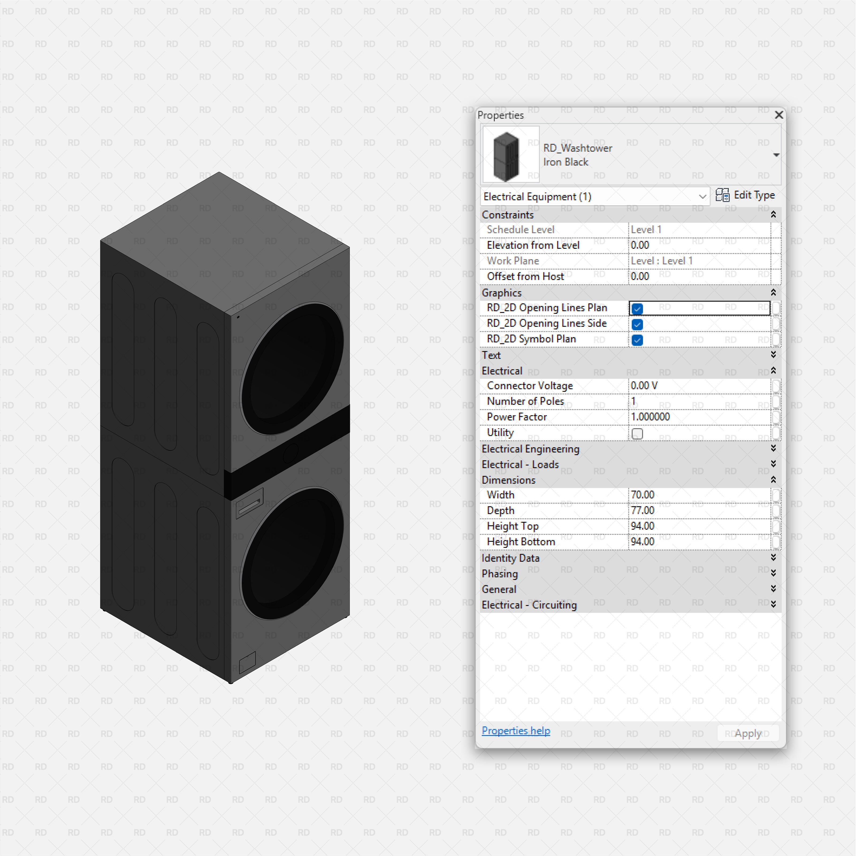Expand the Identity Data section

(773, 558)
